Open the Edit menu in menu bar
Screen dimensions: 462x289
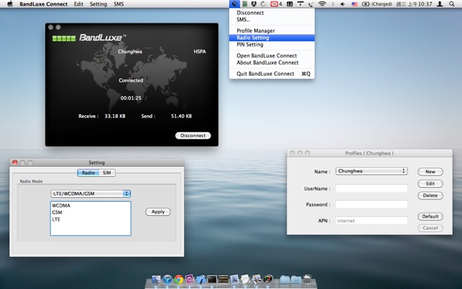coord(78,4)
